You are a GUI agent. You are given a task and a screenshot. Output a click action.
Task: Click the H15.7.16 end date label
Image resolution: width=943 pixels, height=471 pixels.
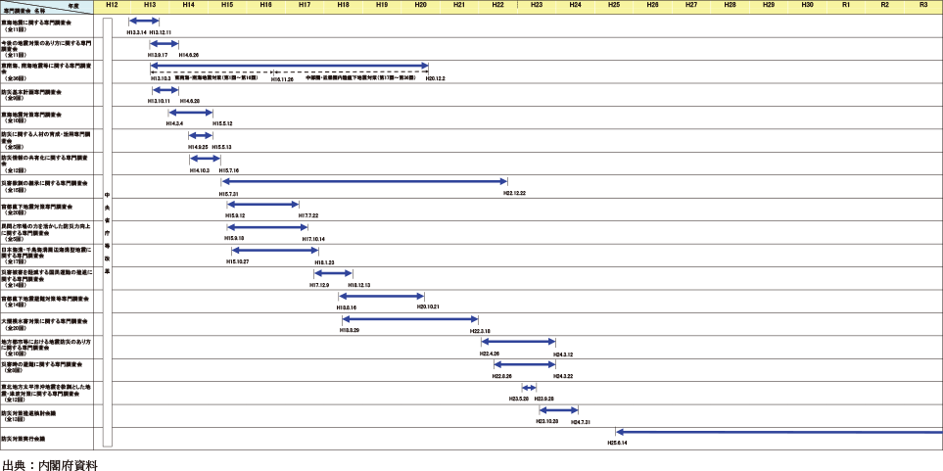229,170
